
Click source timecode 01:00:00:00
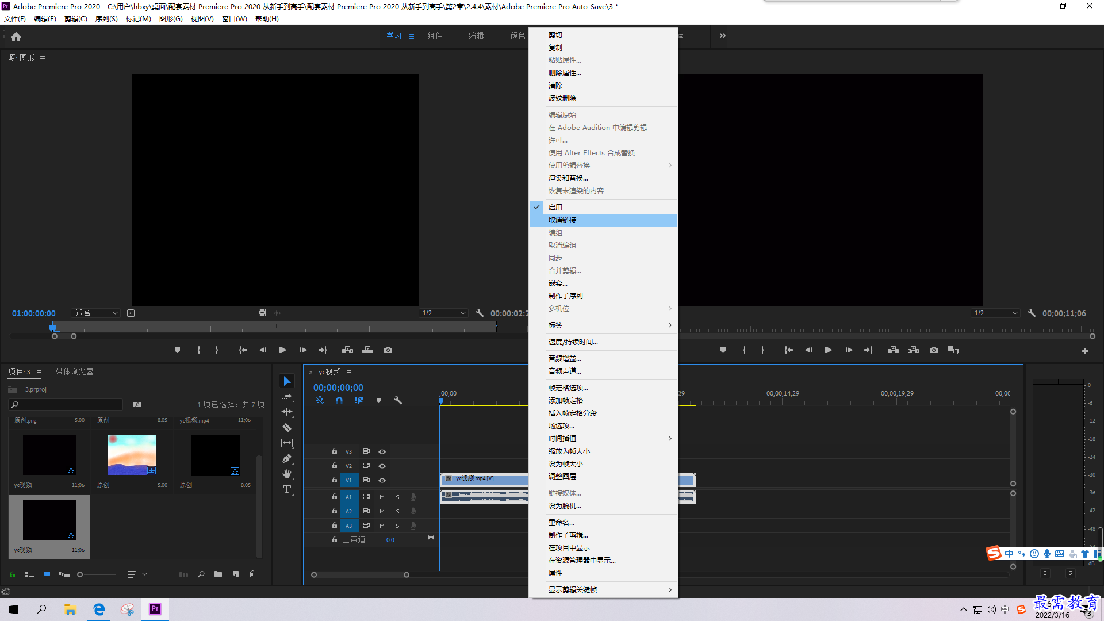click(34, 313)
